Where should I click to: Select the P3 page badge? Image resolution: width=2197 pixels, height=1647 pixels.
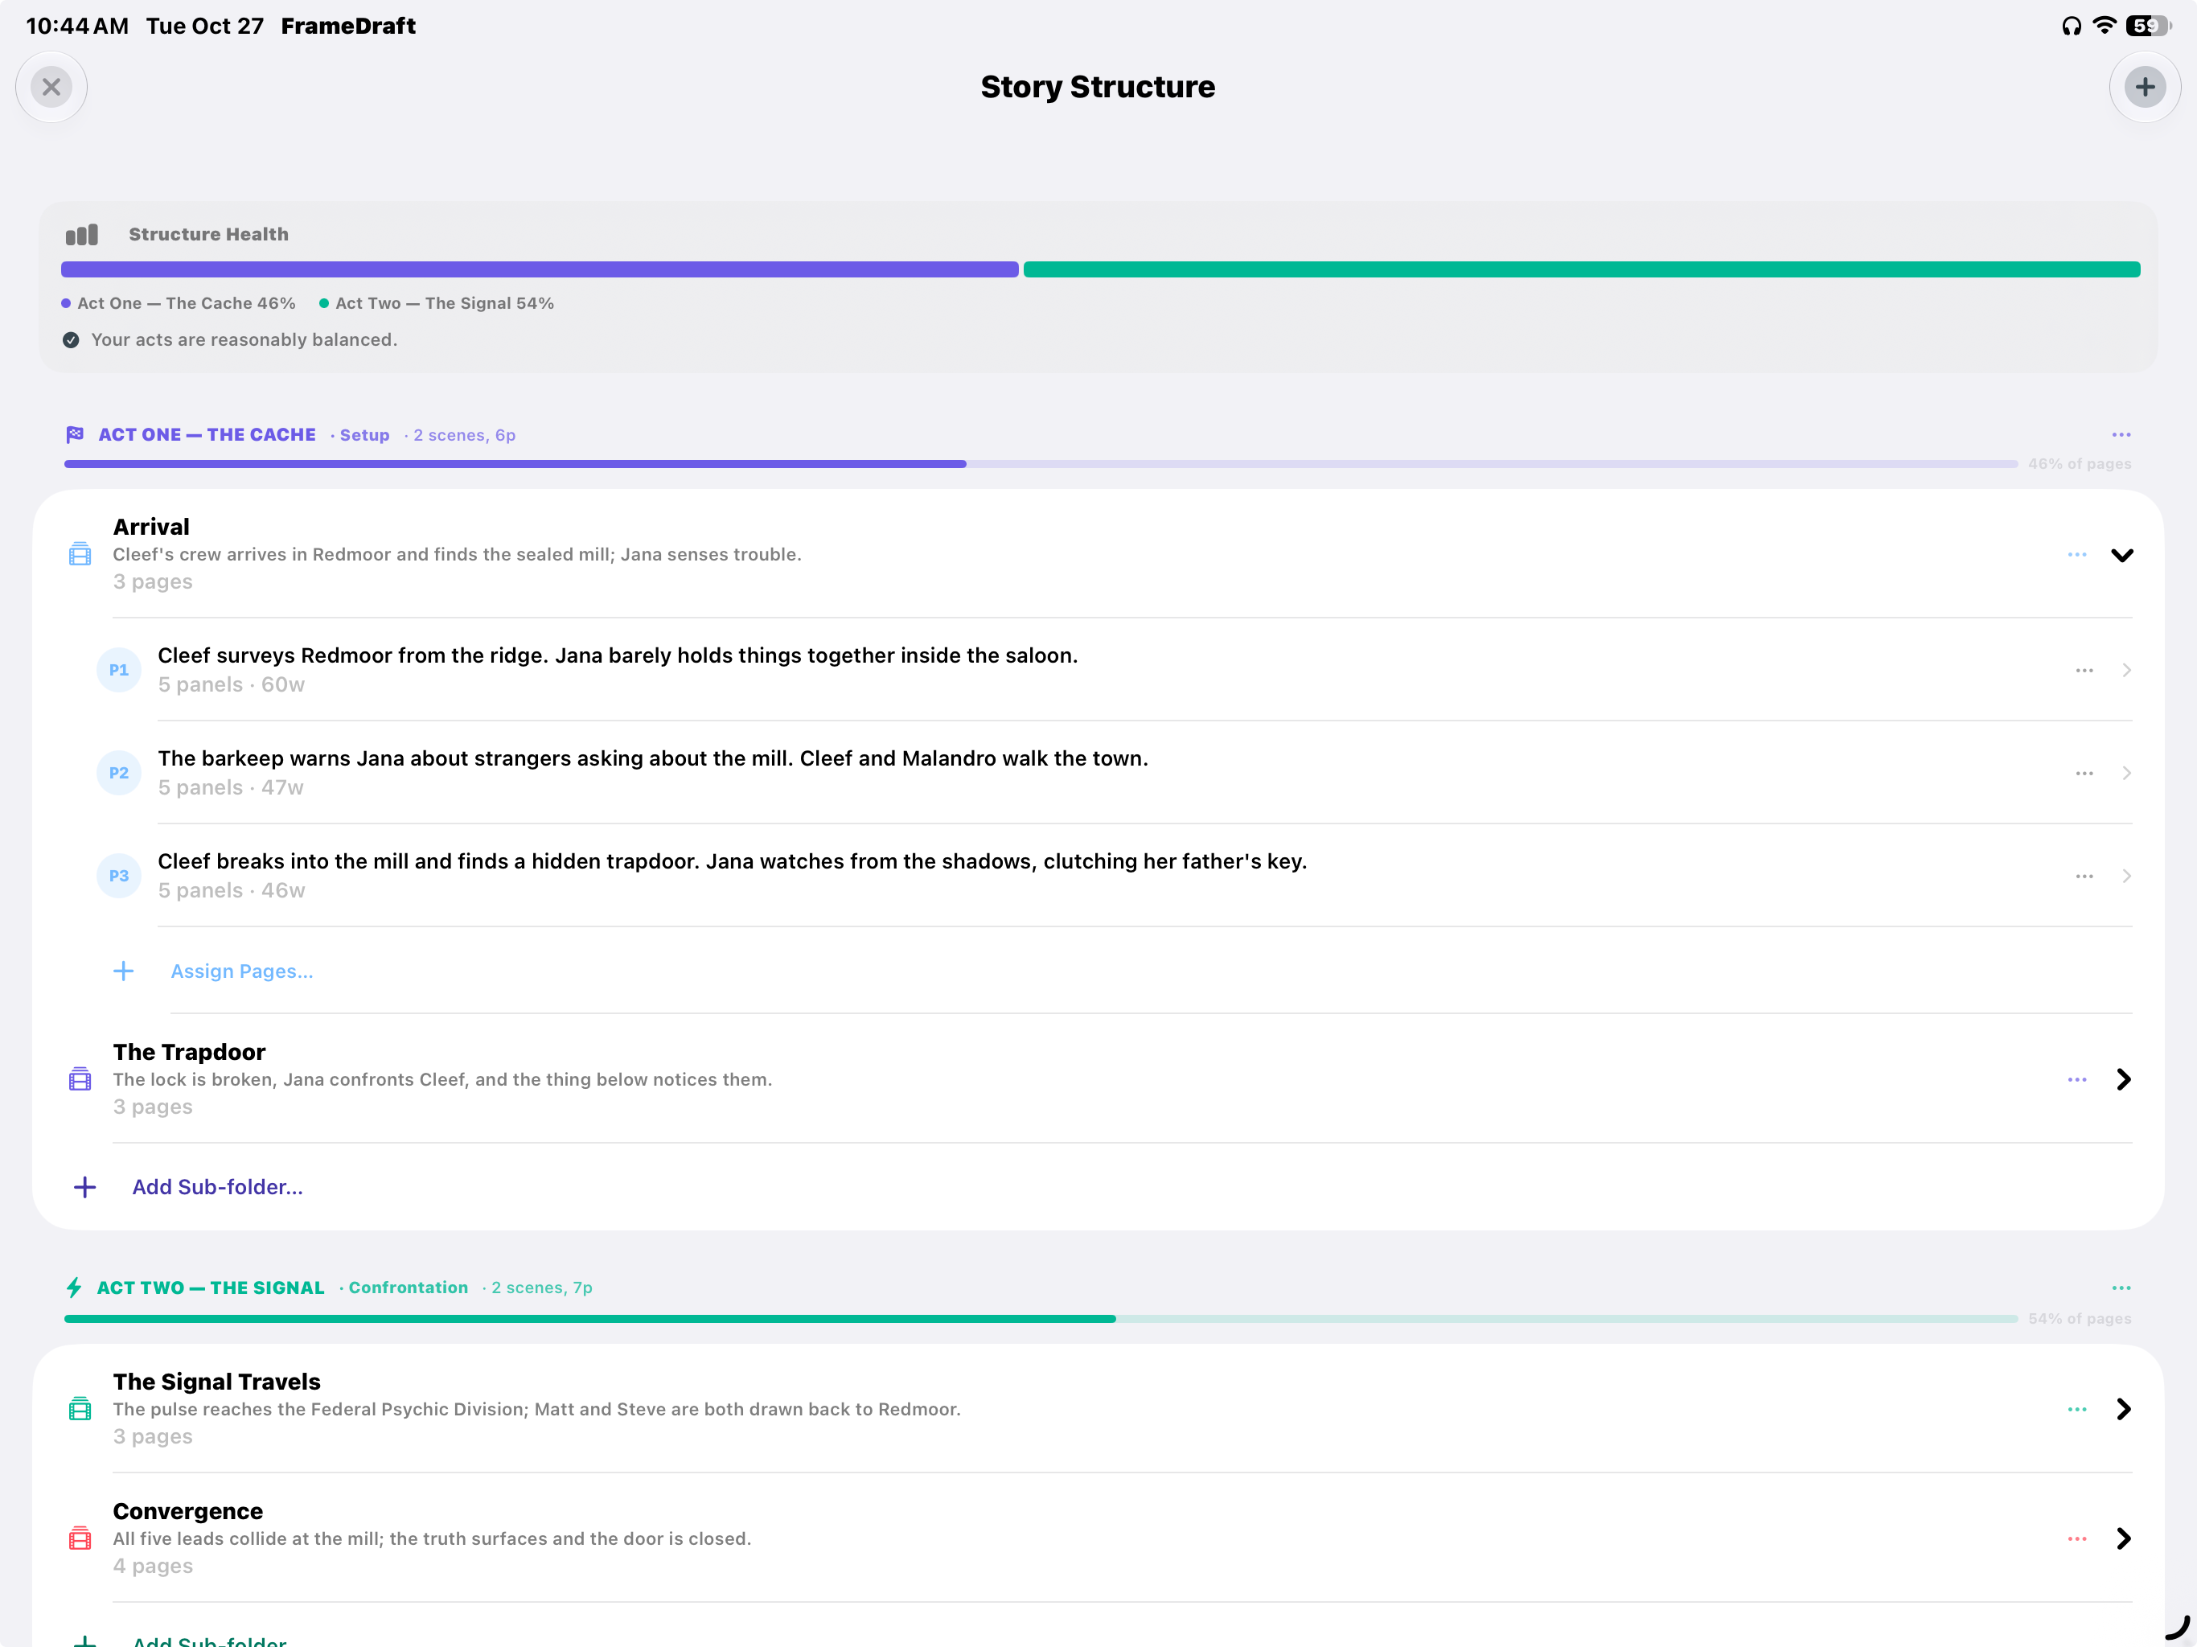119,876
